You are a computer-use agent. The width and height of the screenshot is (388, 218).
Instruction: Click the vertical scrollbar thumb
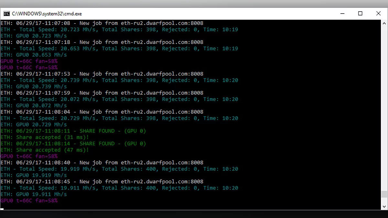point(384,194)
